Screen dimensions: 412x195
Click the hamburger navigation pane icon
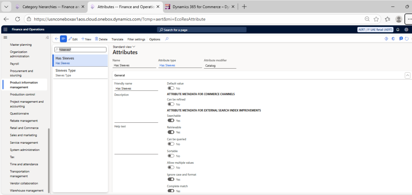(x=5, y=37)
